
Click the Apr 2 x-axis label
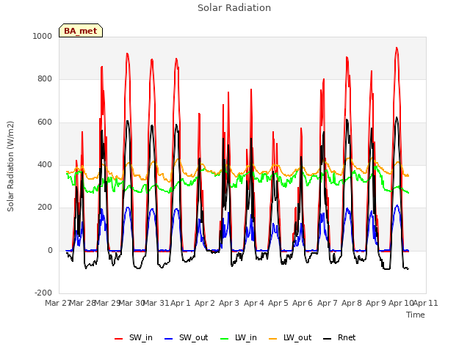click(205, 303)
